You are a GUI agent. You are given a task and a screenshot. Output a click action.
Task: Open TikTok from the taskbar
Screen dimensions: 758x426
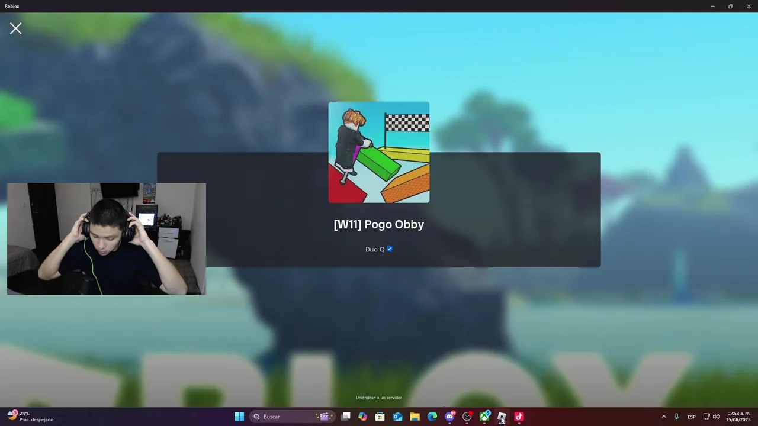pyautogui.click(x=519, y=417)
